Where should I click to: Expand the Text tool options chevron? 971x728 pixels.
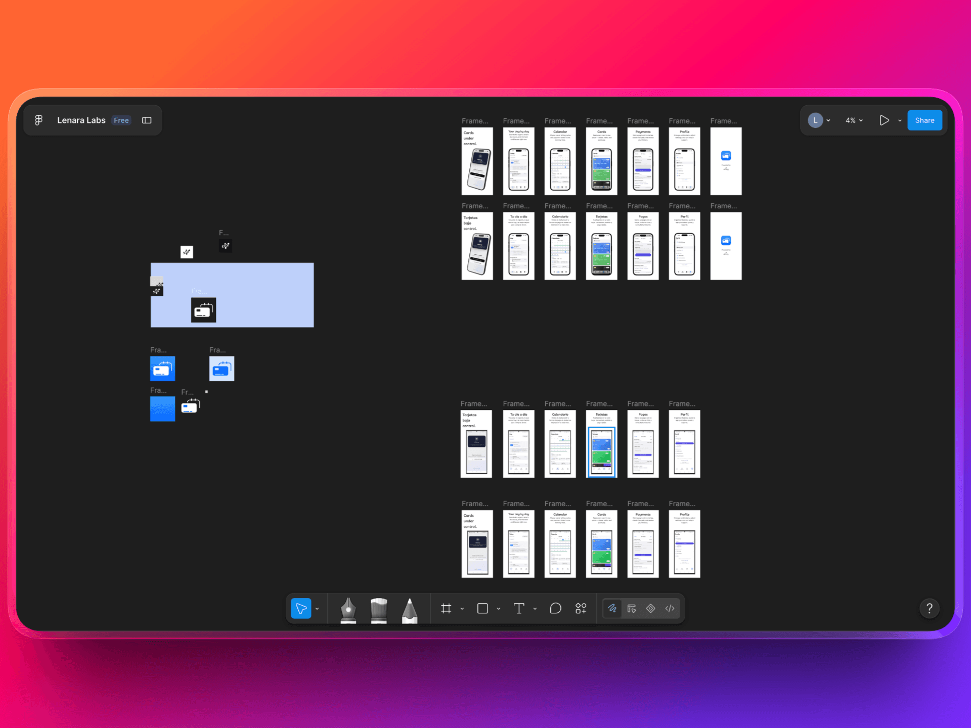coord(535,609)
